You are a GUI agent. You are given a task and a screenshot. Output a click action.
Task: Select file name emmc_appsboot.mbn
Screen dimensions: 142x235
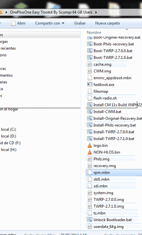(x=112, y=78)
